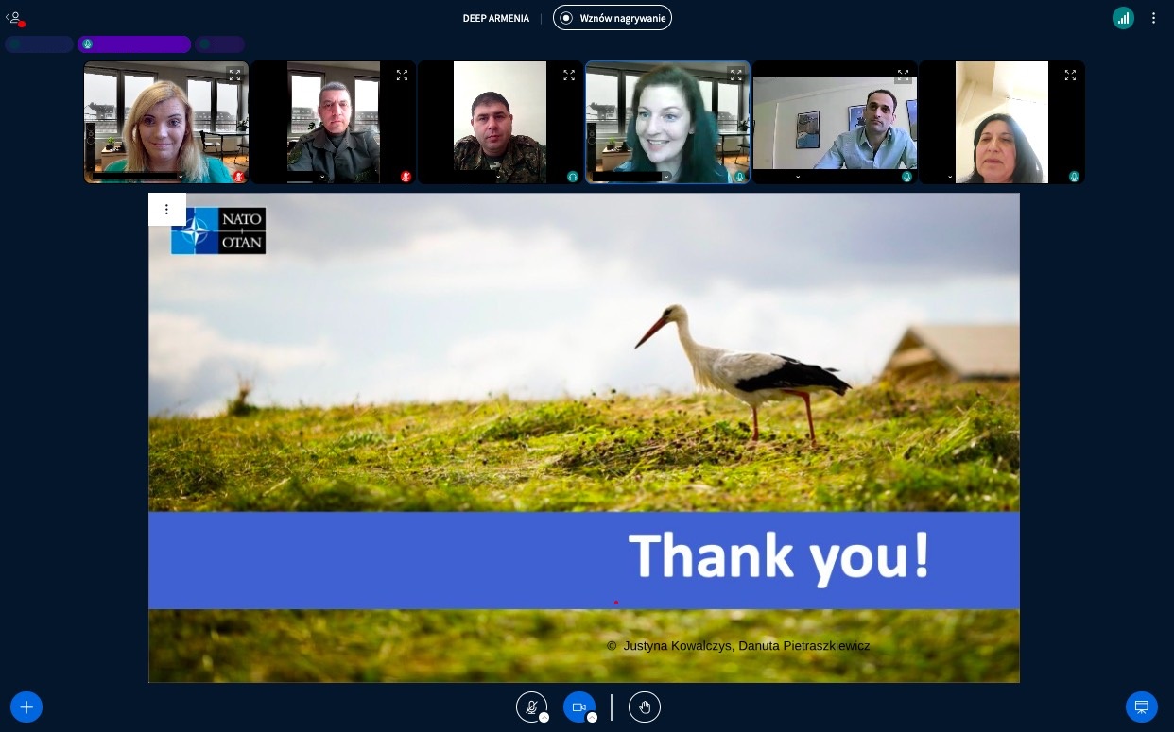Check connection quality via the green signal icon
The height and width of the screenshot is (732, 1174).
point(1123,17)
